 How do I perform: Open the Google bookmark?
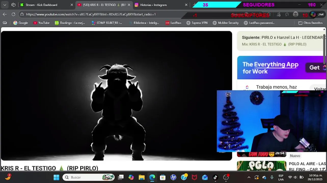pyautogui.click(x=21, y=23)
